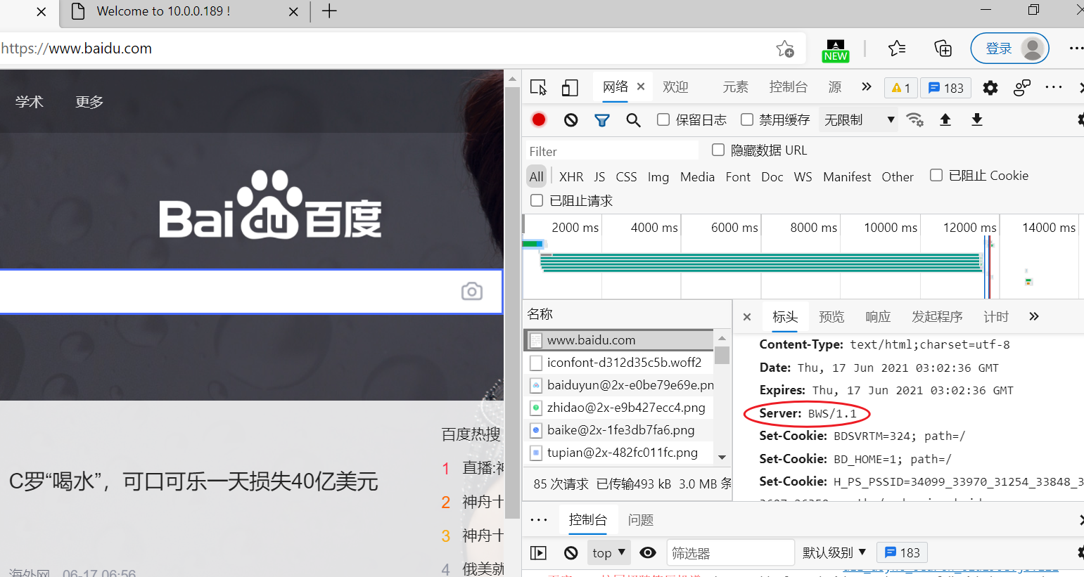Toggle the network requests filter bar
1084x577 pixels.
(602, 119)
